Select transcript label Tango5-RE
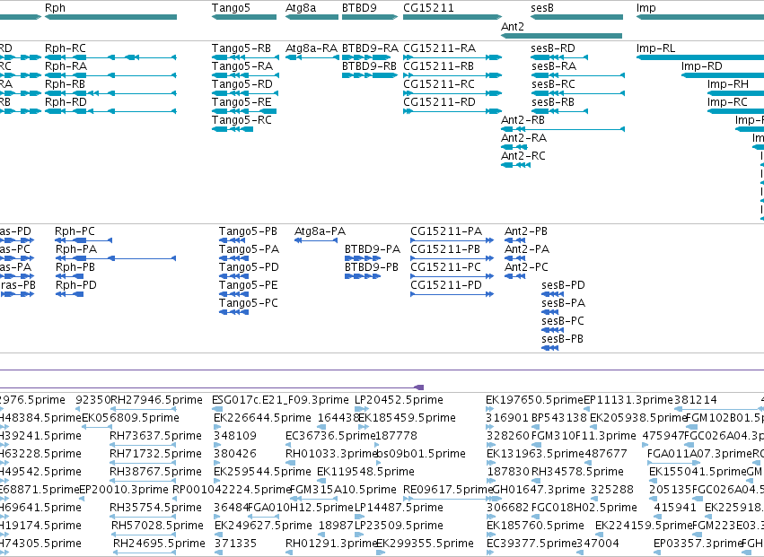This screenshot has width=764, height=557. (241, 102)
